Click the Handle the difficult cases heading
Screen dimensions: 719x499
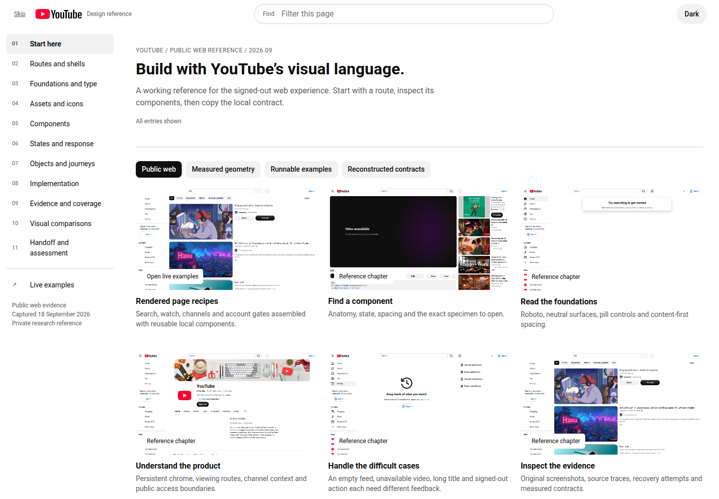pos(373,466)
